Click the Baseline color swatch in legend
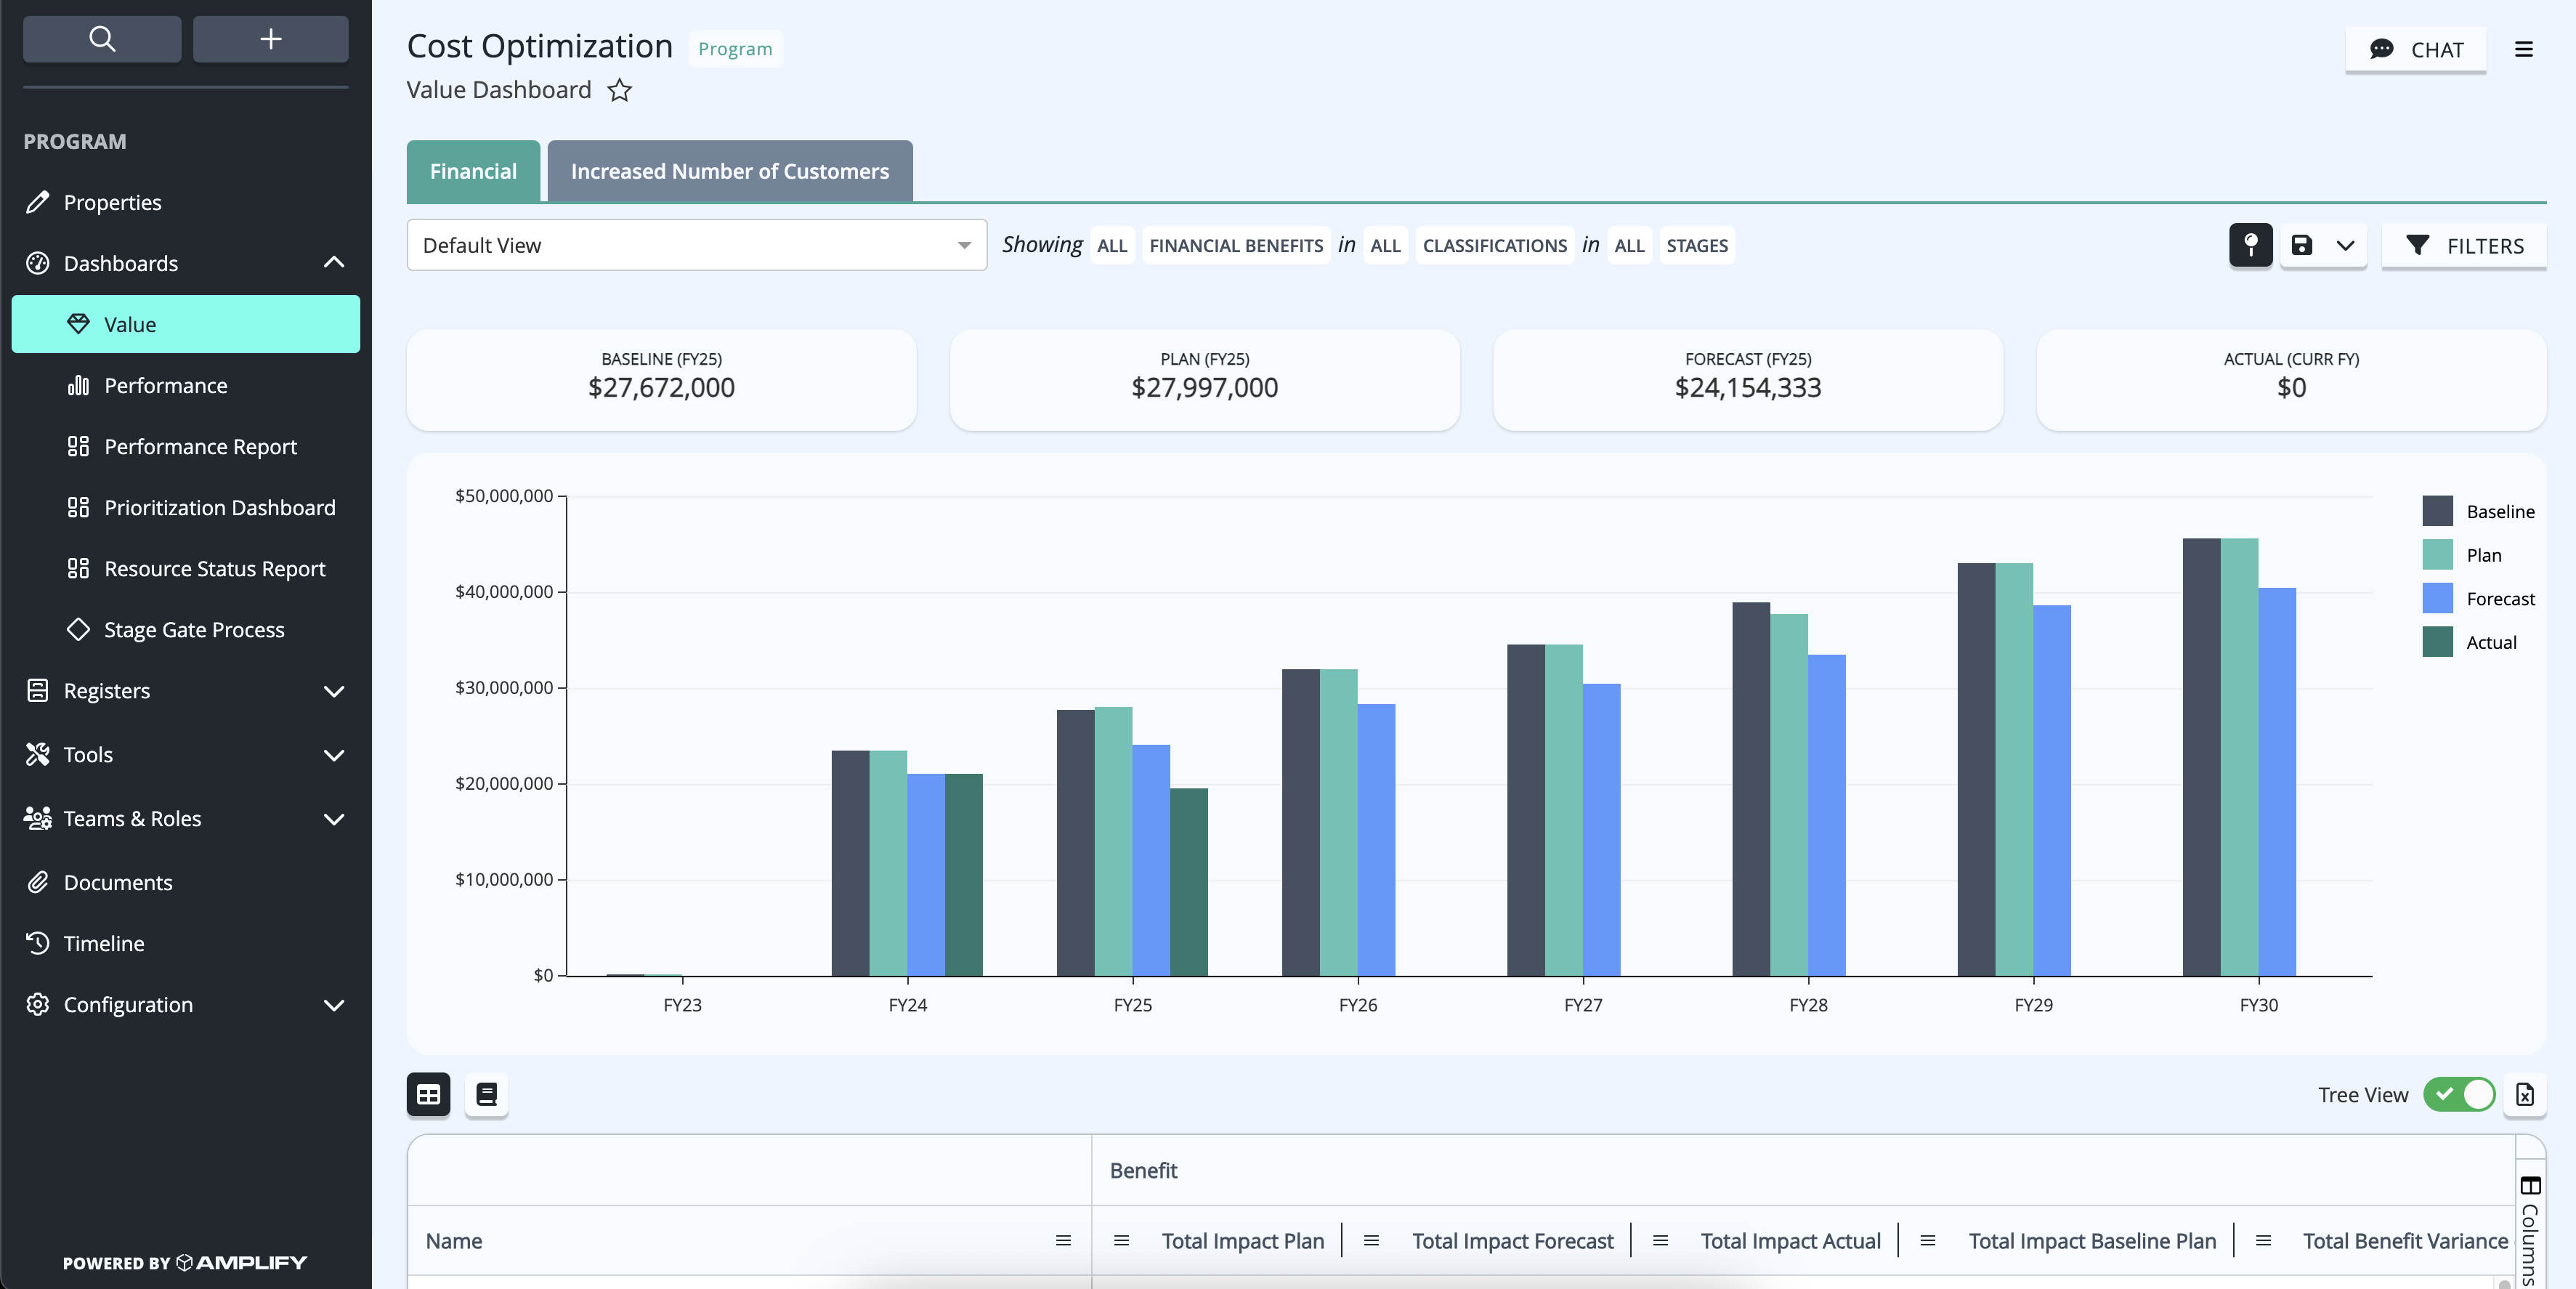This screenshot has width=2576, height=1289. coord(2437,511)
